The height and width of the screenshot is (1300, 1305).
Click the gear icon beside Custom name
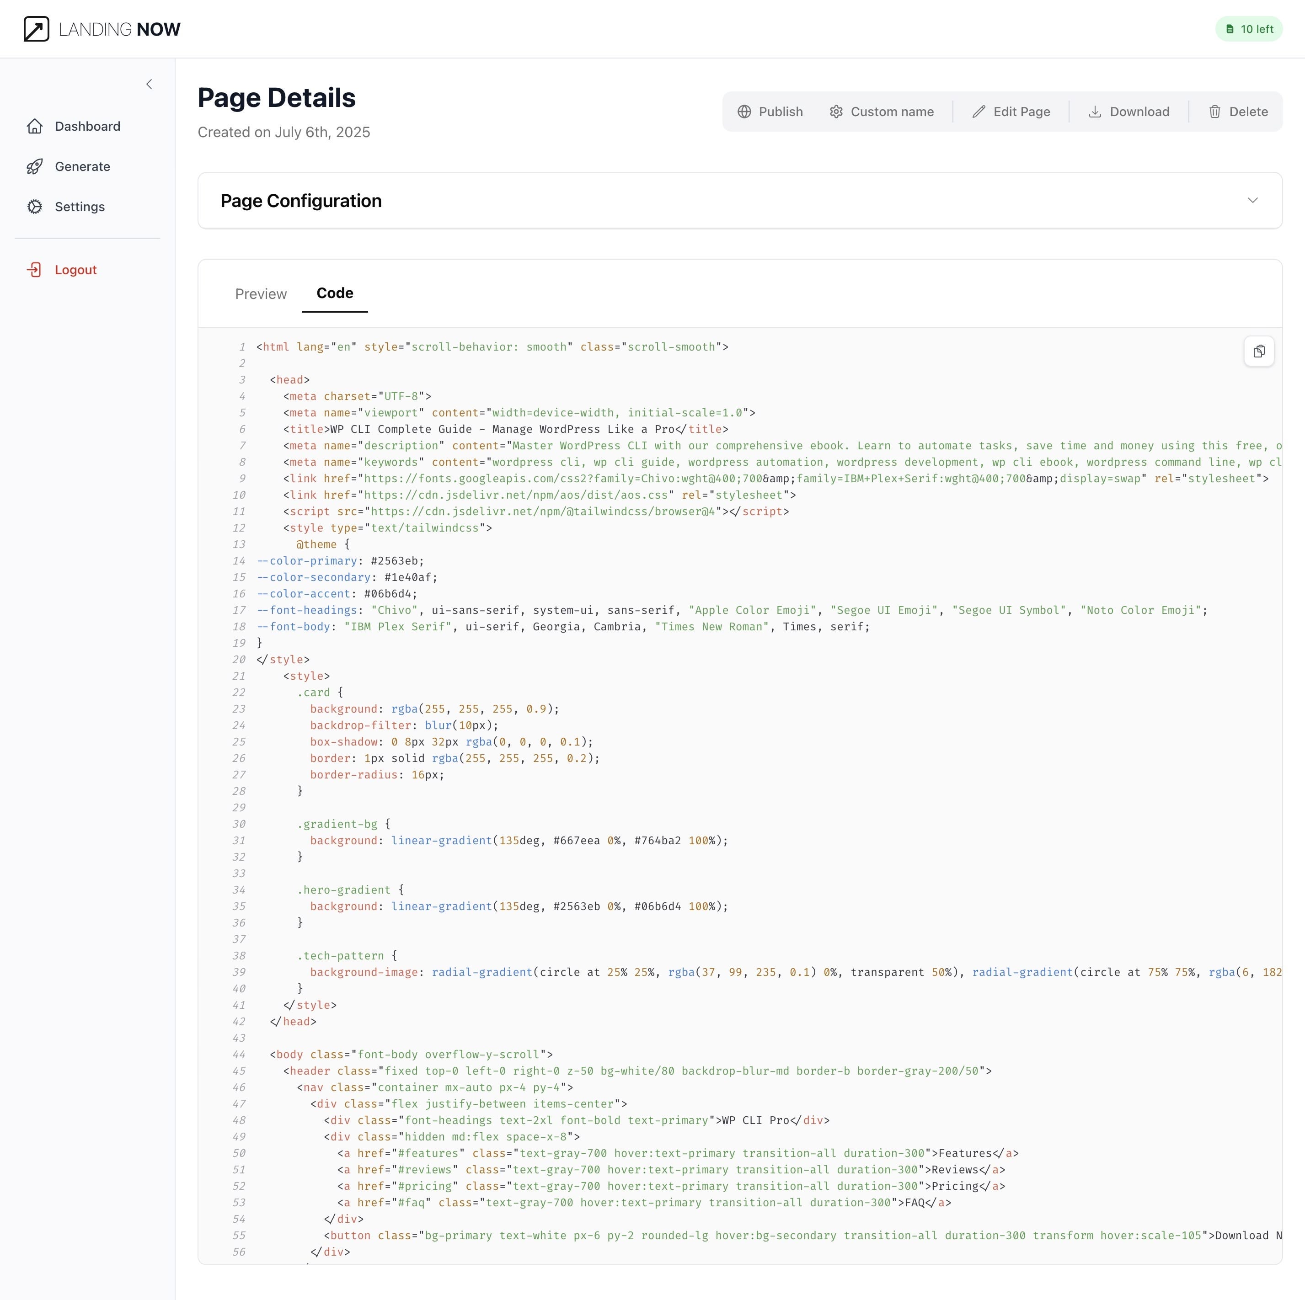click(x=836, y=112)
